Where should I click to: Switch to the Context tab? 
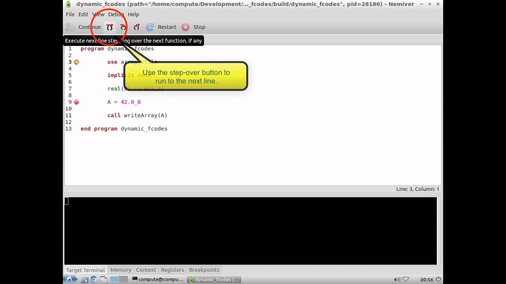point(146,270)
